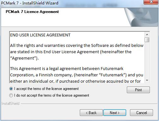The width and height of the screenshot is (159, 121).
Task: Click the "END USER LICENSE AGREEMENT" heading
Action: click(x=40, y=35)
